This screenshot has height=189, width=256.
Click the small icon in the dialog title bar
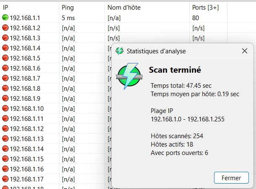click(x=120, y=51)
